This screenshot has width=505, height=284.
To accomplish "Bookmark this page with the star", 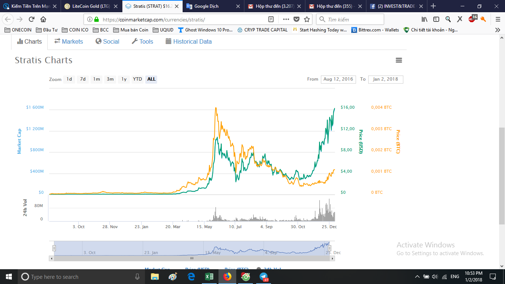I will [x=307, y=19].
